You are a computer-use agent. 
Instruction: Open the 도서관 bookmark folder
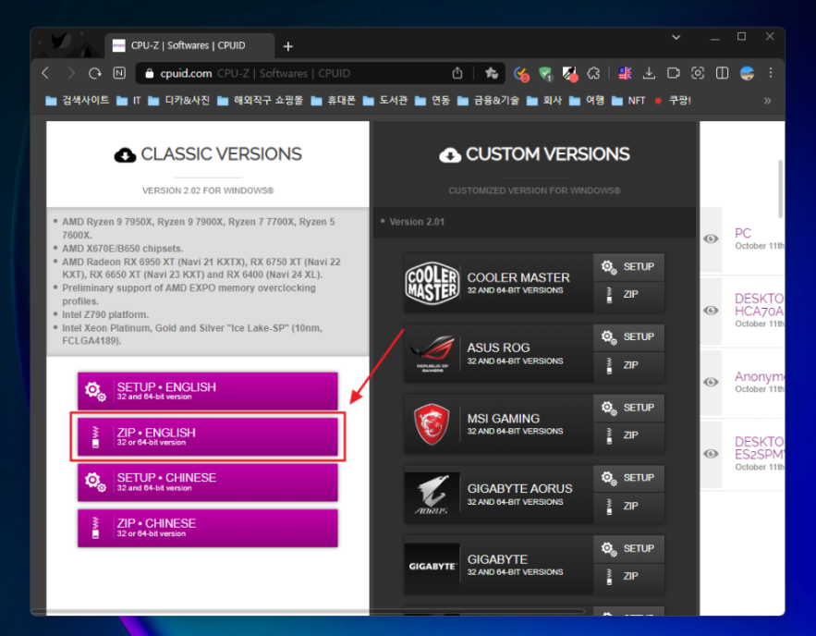pyautogui.click(x=385, y=101)
